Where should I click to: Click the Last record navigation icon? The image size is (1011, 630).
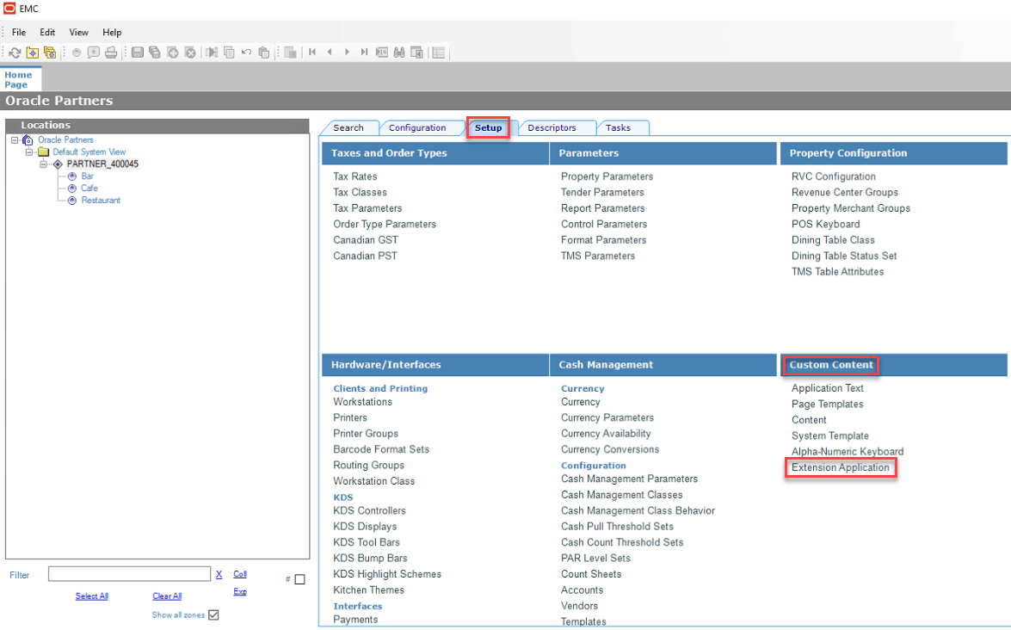coord(364,52)
